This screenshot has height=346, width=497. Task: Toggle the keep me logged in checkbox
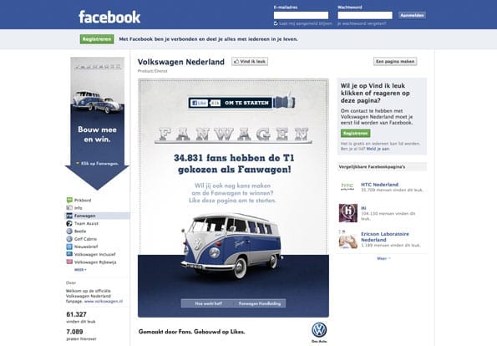(x=276, y=23)
